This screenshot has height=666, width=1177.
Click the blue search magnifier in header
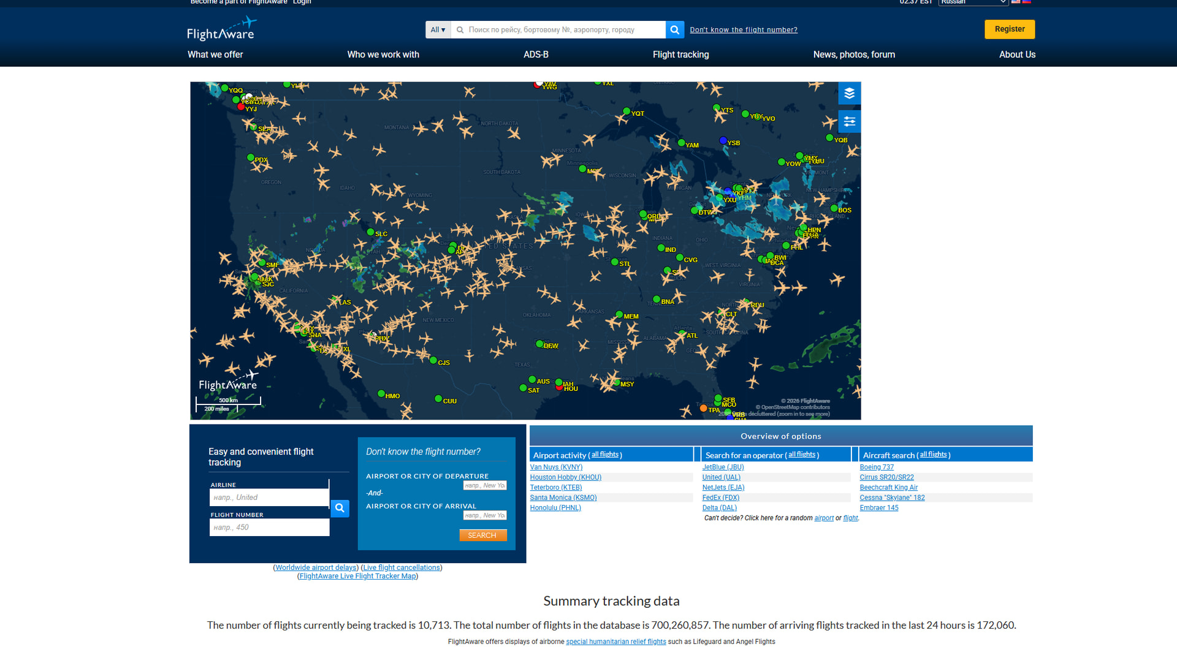click(674, 29)
